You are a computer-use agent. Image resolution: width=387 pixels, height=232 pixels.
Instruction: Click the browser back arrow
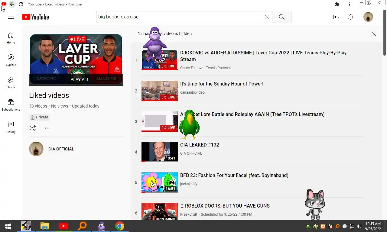click(12, 4)
